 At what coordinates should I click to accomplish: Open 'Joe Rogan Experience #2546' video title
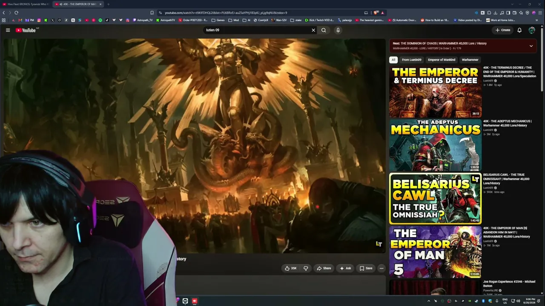click(509, 283)
